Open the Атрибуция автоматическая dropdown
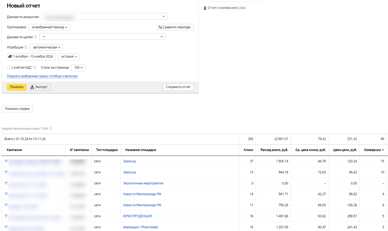Image resolution: width=388 pixels, height=231 pixels. [x=46, y=47]
